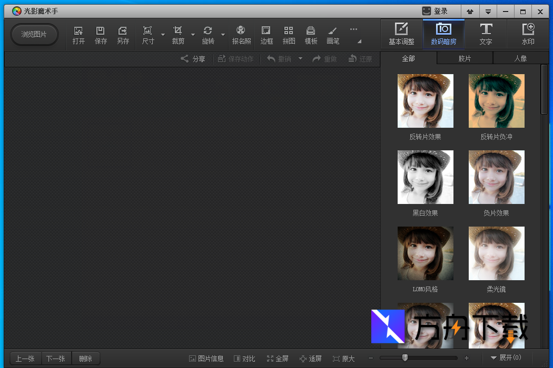Toggle the Compare (对比) view
Image resolution: width=553 pixels, height=368 pixels.
pyautogui.click(x=244, y=359)
